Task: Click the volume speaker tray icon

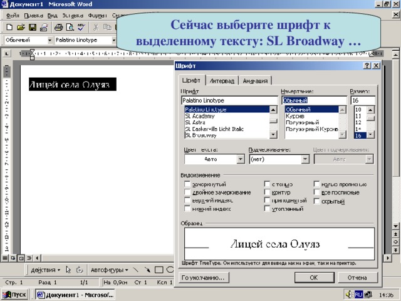Action: tap(348, 294)
